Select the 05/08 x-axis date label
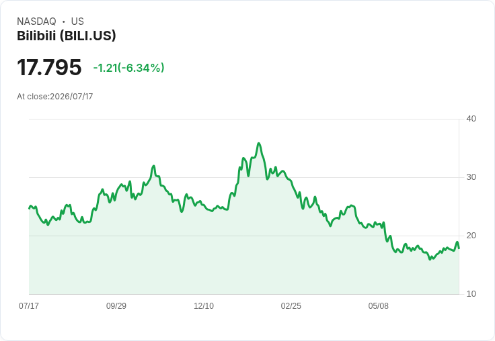Screen dimensions: 495x341 coord(378,305)
